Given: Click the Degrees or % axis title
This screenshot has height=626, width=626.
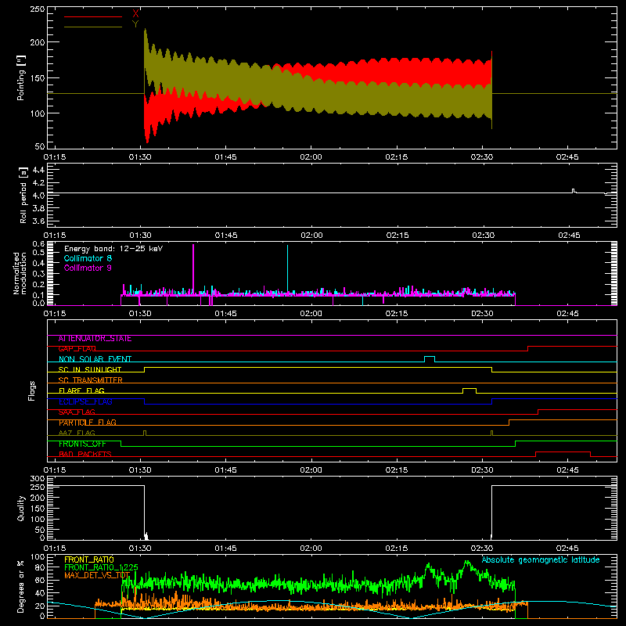Looking at the screenshot, I should (21, 586).
